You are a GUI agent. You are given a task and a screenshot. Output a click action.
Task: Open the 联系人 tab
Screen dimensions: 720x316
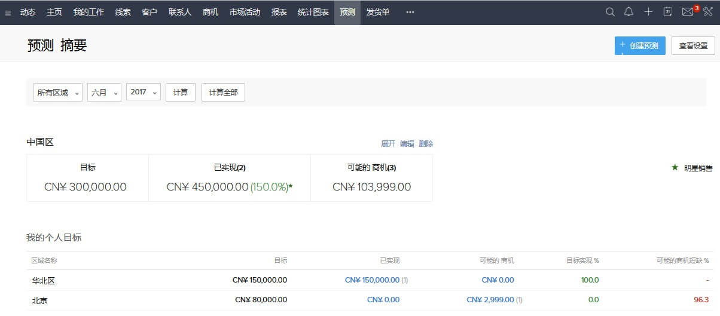[x=180, y=12]
